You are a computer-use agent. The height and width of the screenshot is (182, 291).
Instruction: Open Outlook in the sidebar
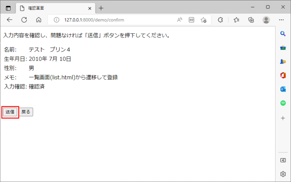(283, 89)
